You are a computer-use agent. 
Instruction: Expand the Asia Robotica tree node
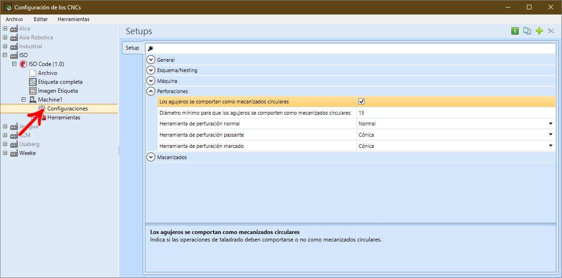tap(5, 37)
